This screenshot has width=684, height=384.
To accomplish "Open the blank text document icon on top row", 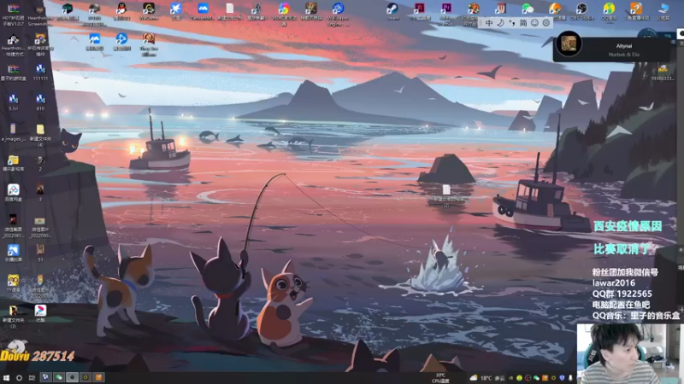I will tap(229, 9).
